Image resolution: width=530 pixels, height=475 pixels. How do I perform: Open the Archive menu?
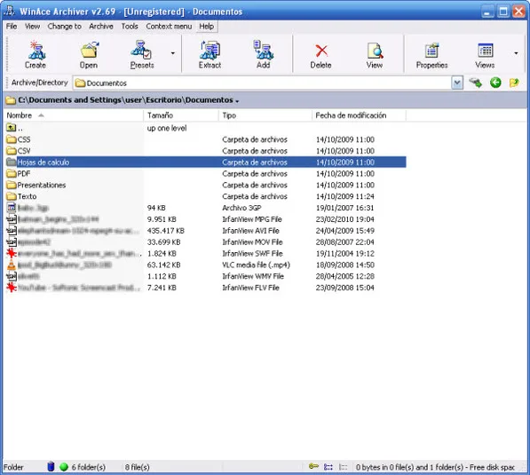click(101, 27)
